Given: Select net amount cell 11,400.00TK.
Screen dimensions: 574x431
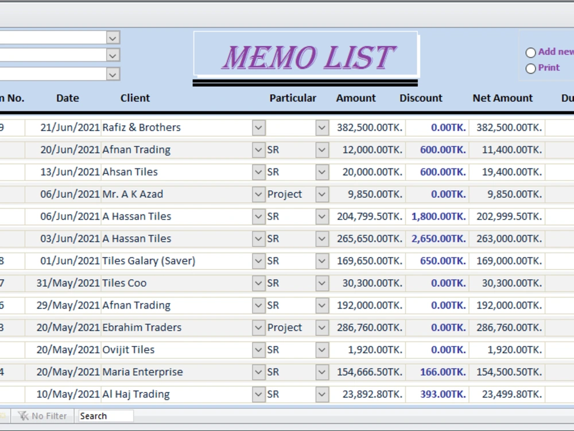Looking at the screenshot, I should (507, 150).
